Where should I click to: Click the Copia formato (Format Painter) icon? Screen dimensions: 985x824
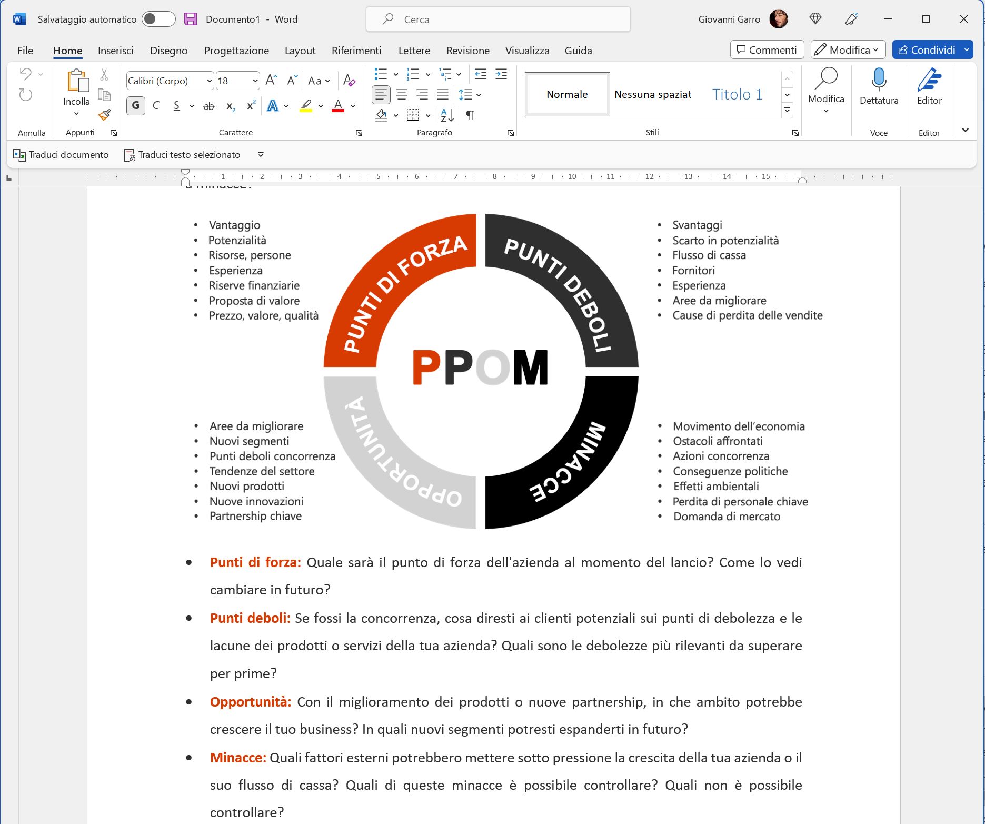(104, 115)
